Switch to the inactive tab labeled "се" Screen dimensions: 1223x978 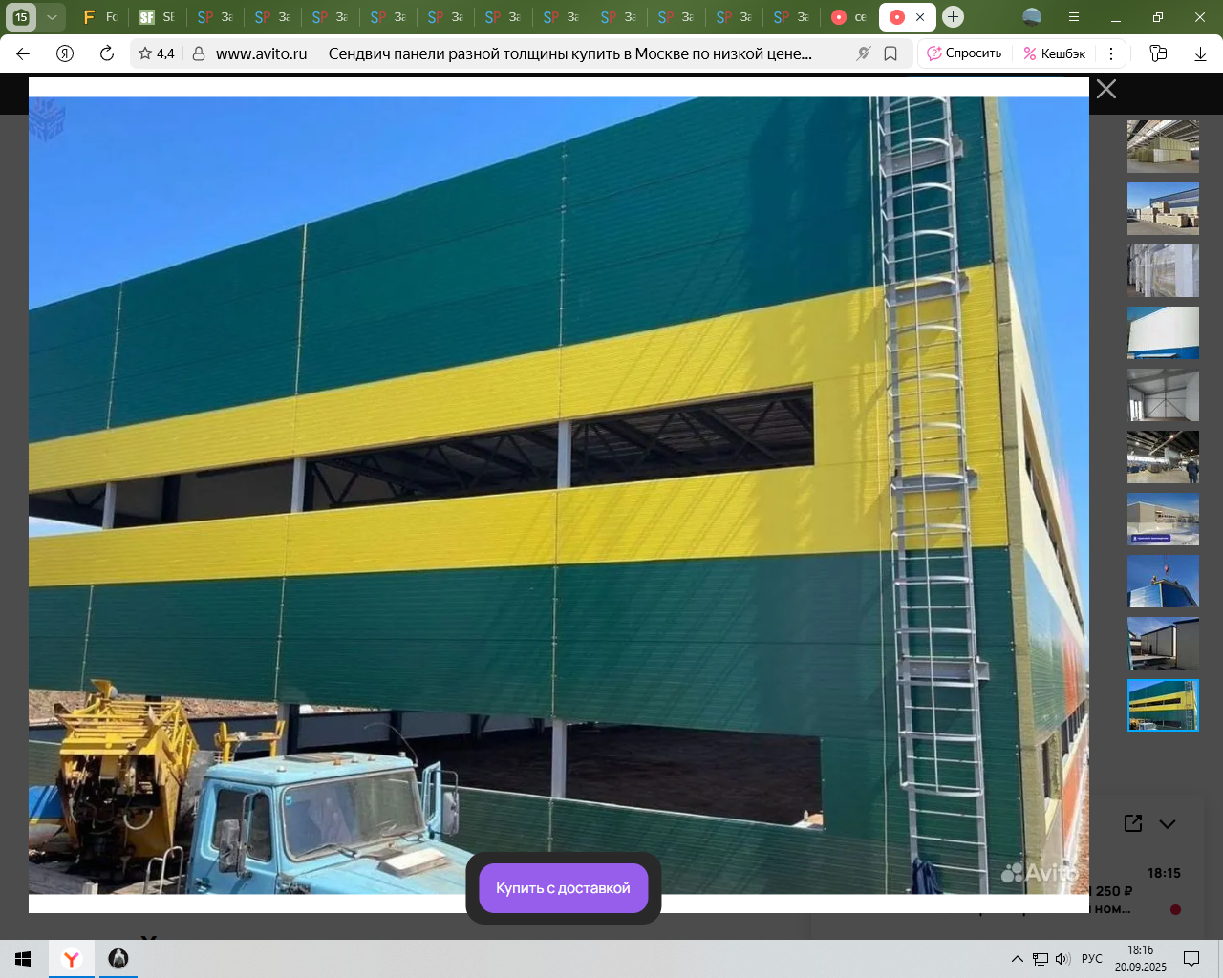848,17
